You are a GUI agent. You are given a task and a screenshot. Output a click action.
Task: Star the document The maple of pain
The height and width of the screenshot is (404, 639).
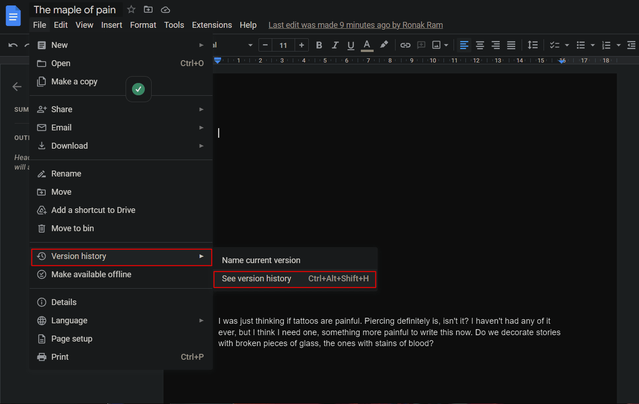(x=131, y=9)
